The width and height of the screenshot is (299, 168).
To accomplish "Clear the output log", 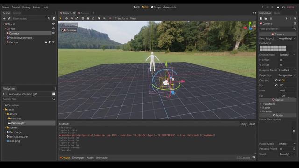I will (252, 124).
